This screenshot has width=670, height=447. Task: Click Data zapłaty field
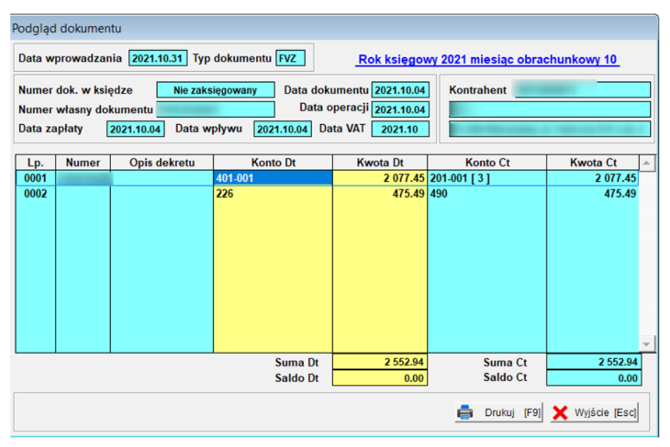tap(135, 129)
